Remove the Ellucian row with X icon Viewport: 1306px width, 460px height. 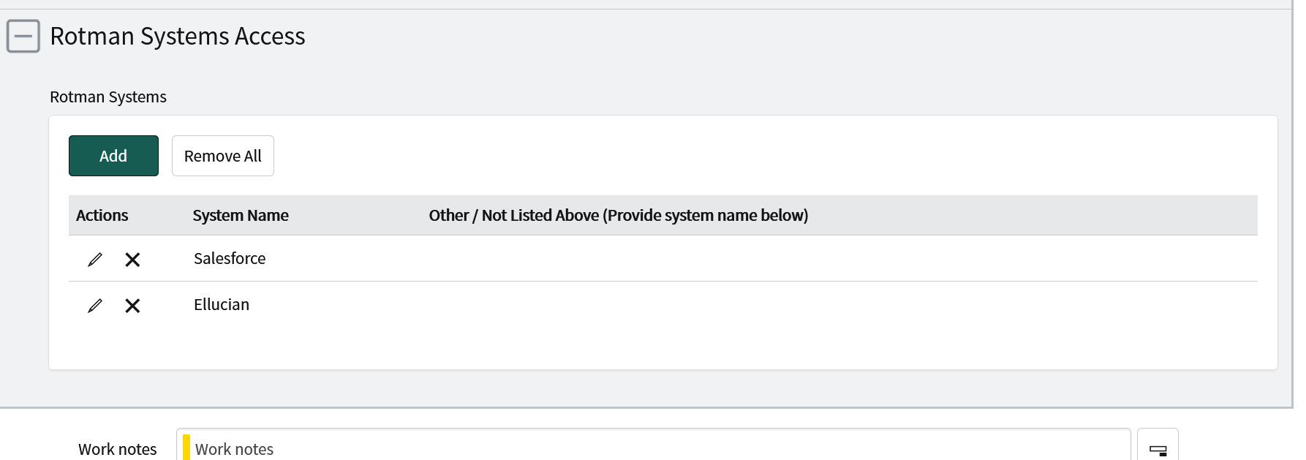click(132, 306)
